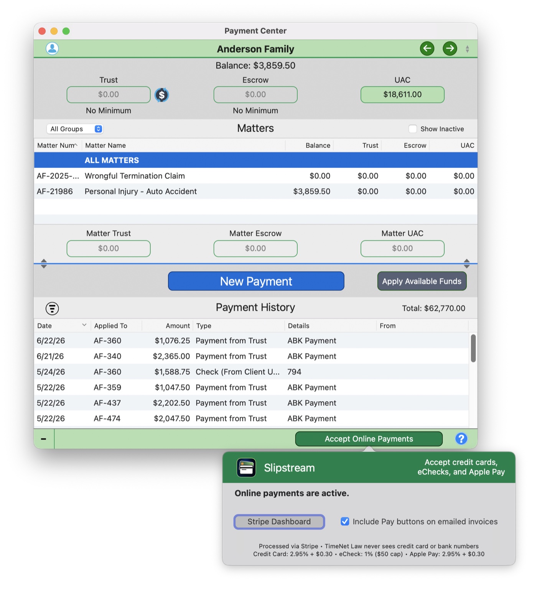
Task: Select the 6/22/26 AF-360 payment row
Action: coord(252,341)
